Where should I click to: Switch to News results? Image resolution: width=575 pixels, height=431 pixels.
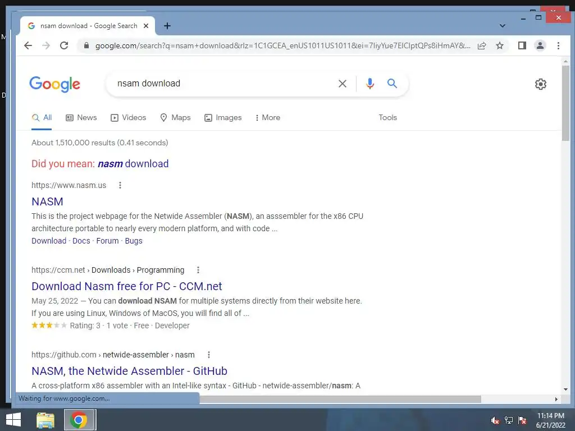click(81, 118)
